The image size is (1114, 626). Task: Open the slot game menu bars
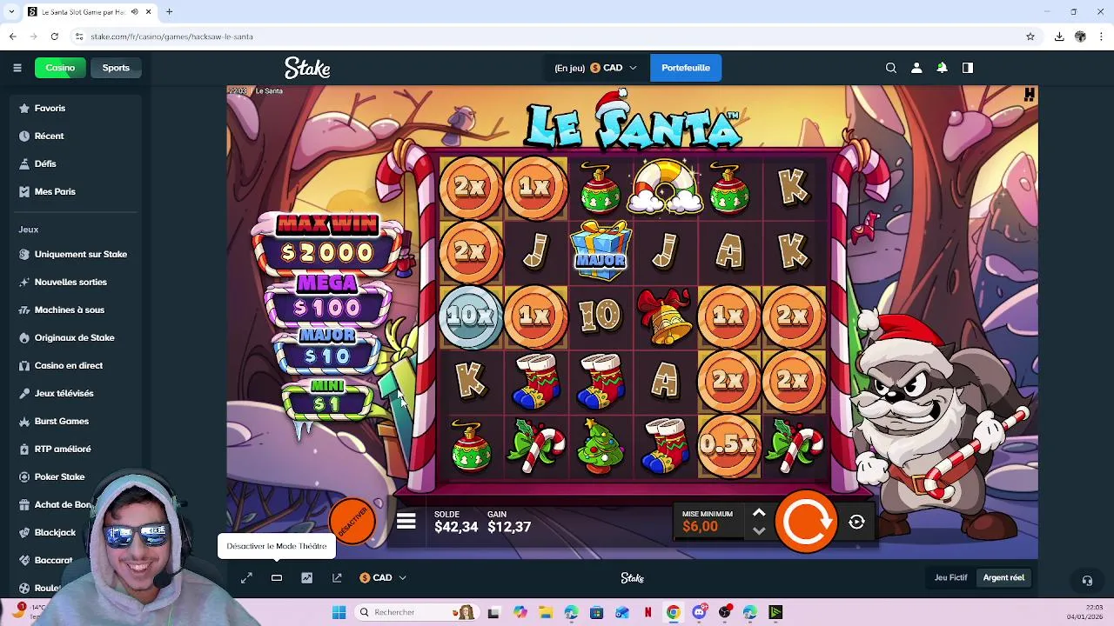406,522
